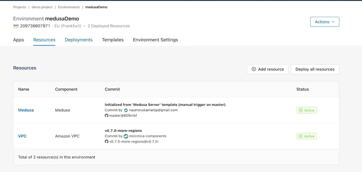Open the Templates tab
Viewport: 362px width, 172px height.
click(113, 40)
